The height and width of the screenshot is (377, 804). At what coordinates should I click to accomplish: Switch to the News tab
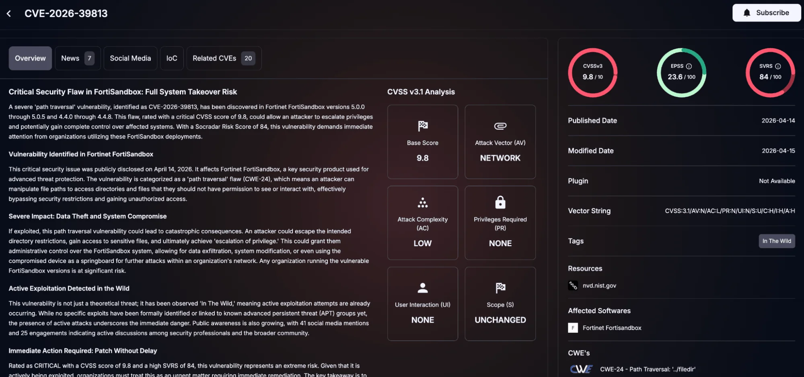78,58
